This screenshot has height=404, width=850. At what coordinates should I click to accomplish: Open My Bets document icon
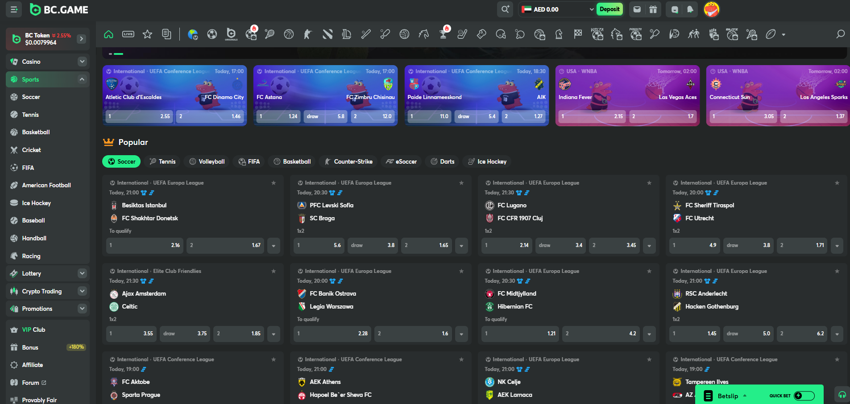point(166,34)
